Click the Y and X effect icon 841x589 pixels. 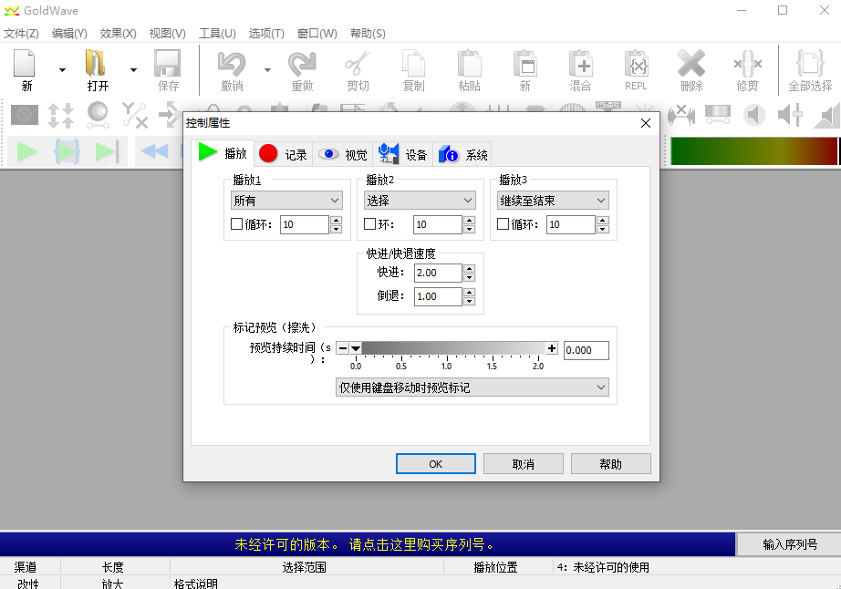pyautogui.click(x=135, y=115)
